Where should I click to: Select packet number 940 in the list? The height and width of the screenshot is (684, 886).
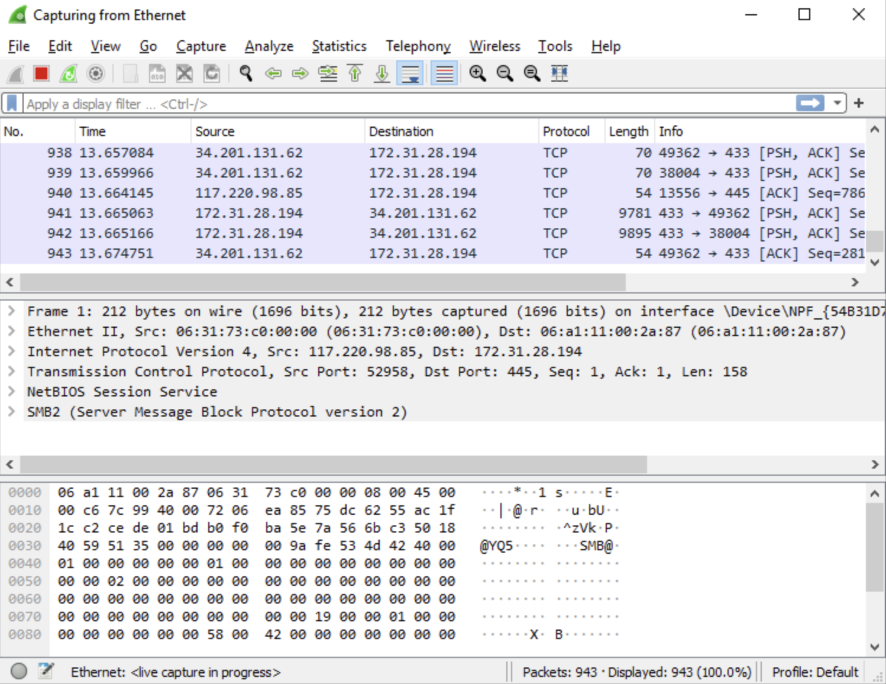coord(432,193)
